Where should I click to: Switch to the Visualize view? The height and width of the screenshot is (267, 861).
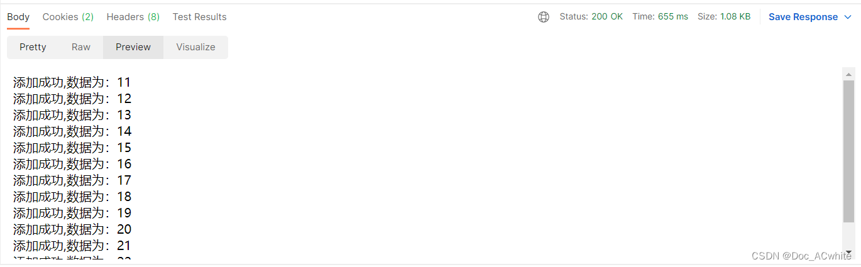click(195, 47)
